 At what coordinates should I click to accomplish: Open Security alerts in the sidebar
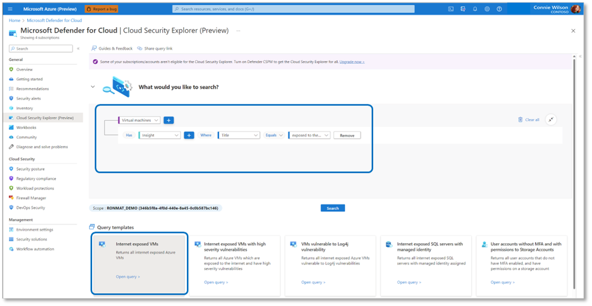click(x=28, y=98)
